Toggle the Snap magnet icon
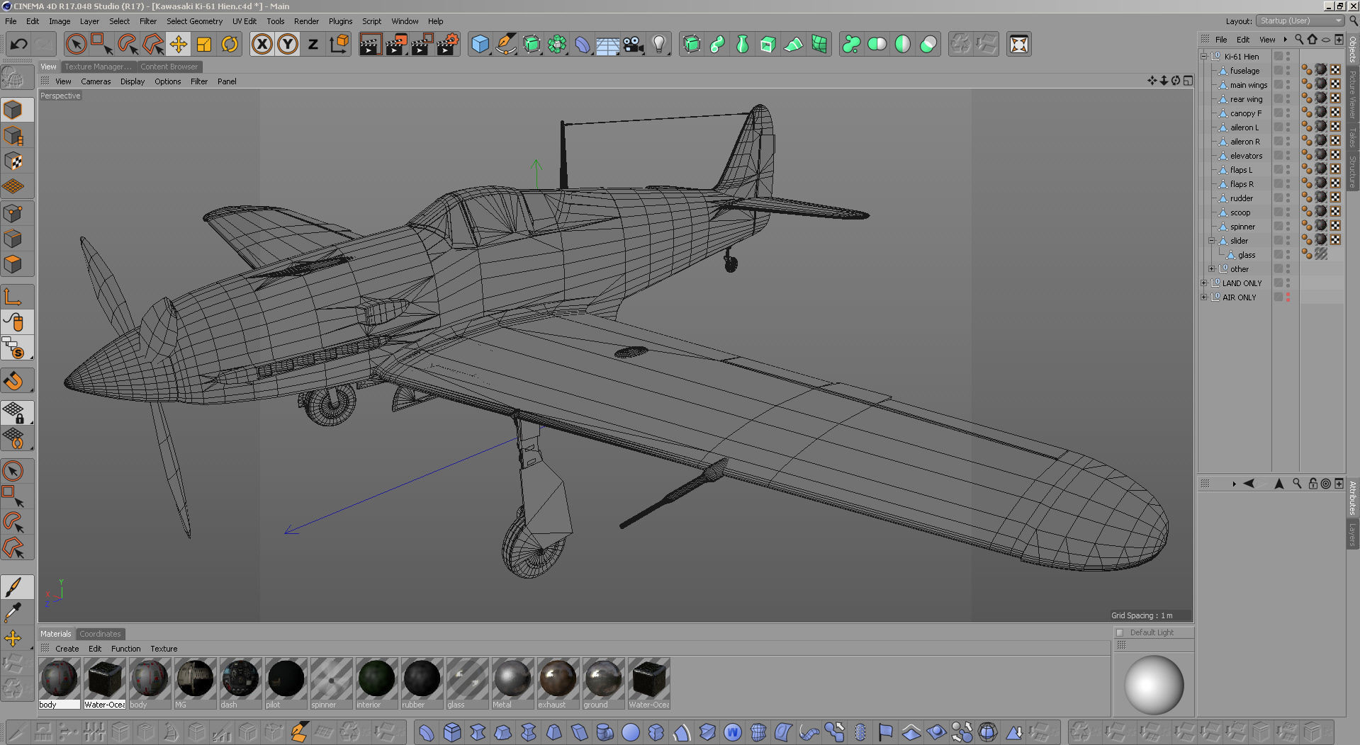The height and width of the screenshot is (745, 1360). 13,381
